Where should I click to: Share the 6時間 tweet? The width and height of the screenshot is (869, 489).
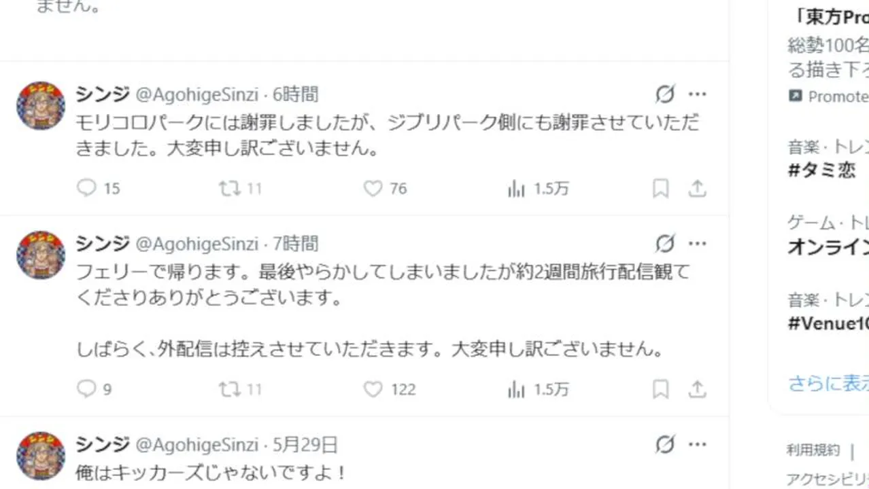coord(697,188)
